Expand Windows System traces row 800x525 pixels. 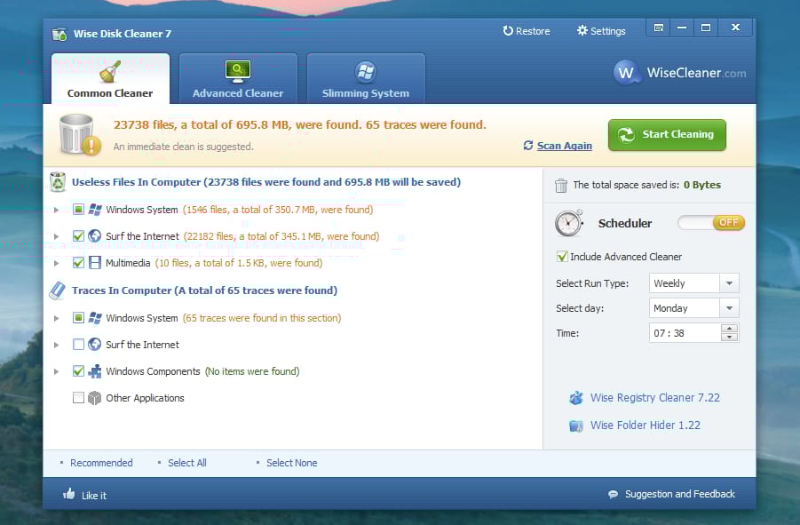pyautogui.click(x=57, y=318)
